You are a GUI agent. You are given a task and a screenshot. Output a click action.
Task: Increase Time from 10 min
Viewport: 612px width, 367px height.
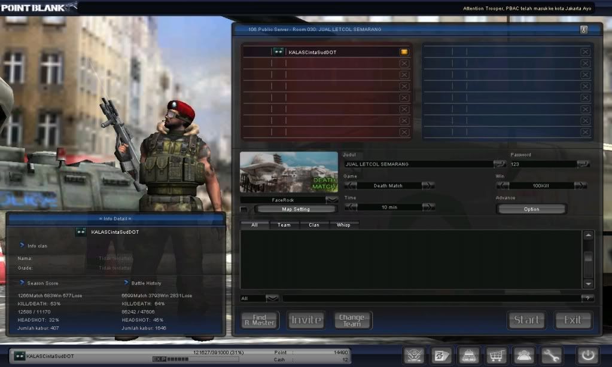click(x=428, y=207)
